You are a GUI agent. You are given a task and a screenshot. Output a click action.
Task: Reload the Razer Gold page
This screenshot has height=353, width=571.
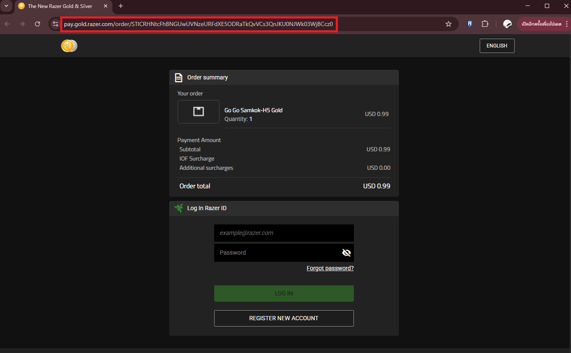pos(37,24)
